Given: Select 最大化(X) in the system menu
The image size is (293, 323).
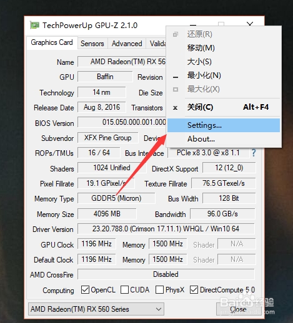Looking at the screenshot, I should click(224, 89).
